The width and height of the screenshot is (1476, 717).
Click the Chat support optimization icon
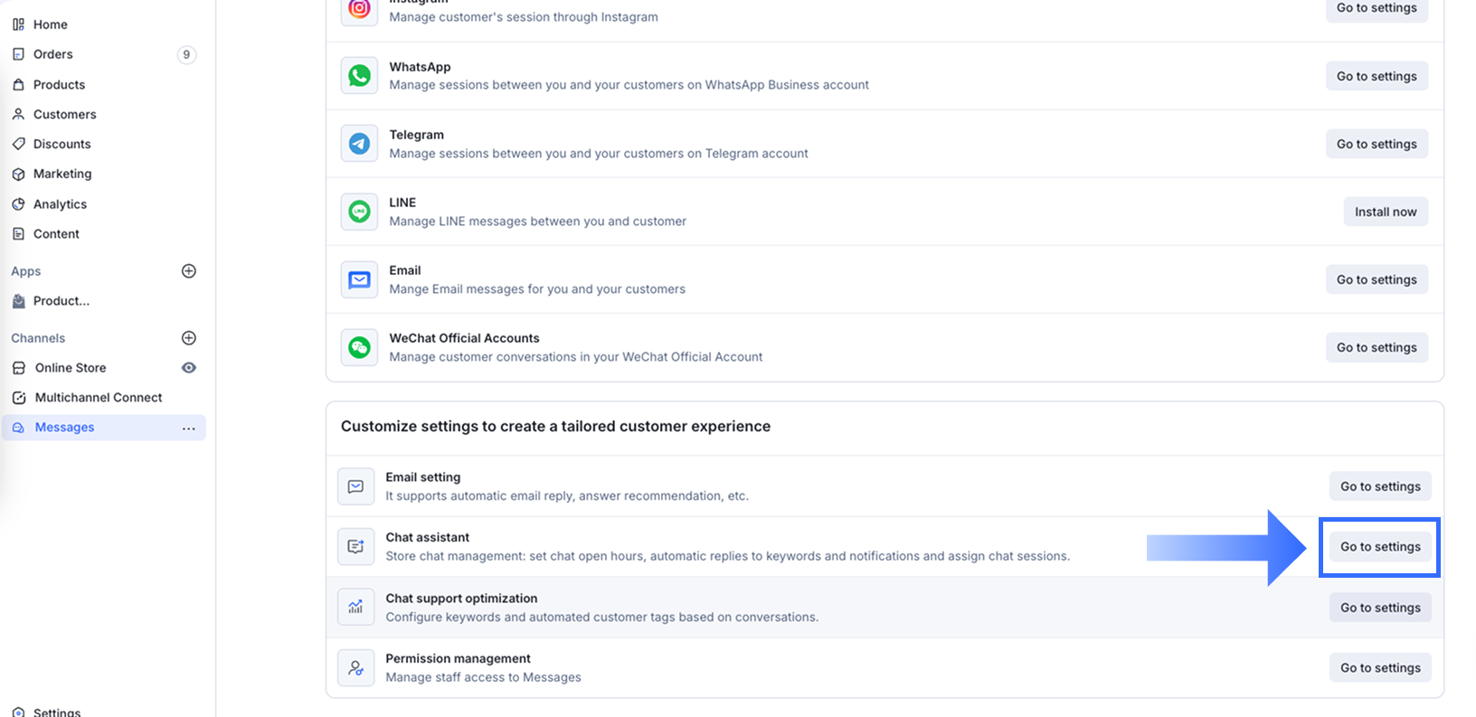[x=355, y=608]
